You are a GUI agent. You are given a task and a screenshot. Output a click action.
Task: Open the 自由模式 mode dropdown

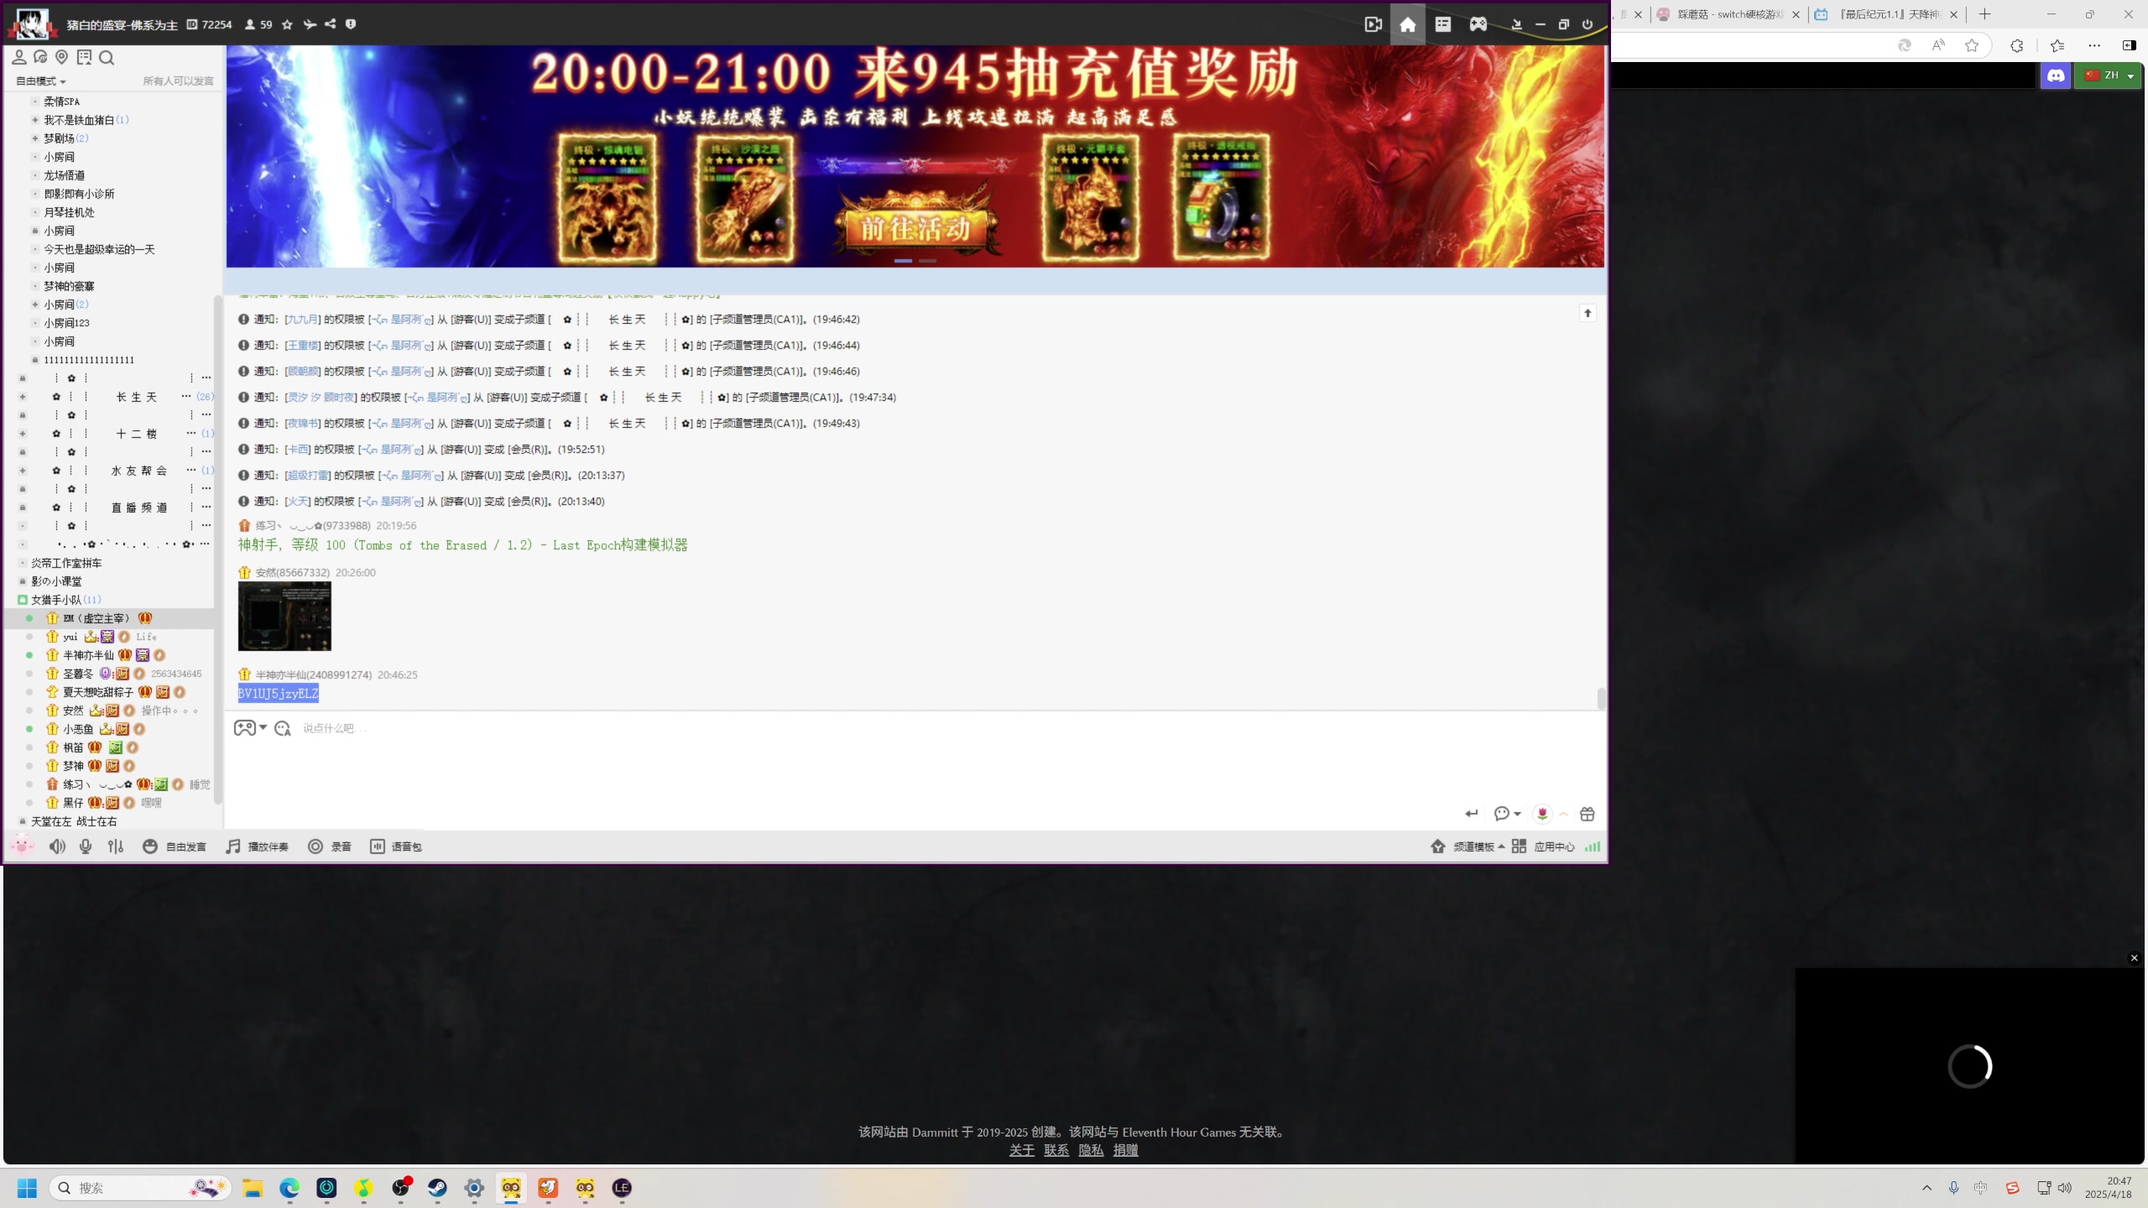[x=40, y=81]
